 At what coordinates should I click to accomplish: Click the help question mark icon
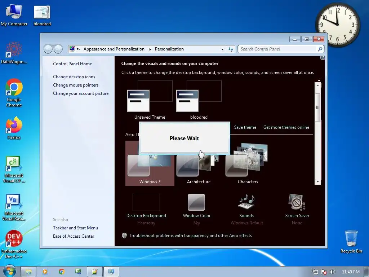323,58
